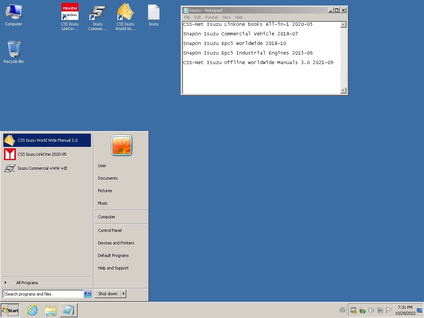Viewport: 424px width, 318px height.
Task: Open Control Panel
Action: (110, 230)
